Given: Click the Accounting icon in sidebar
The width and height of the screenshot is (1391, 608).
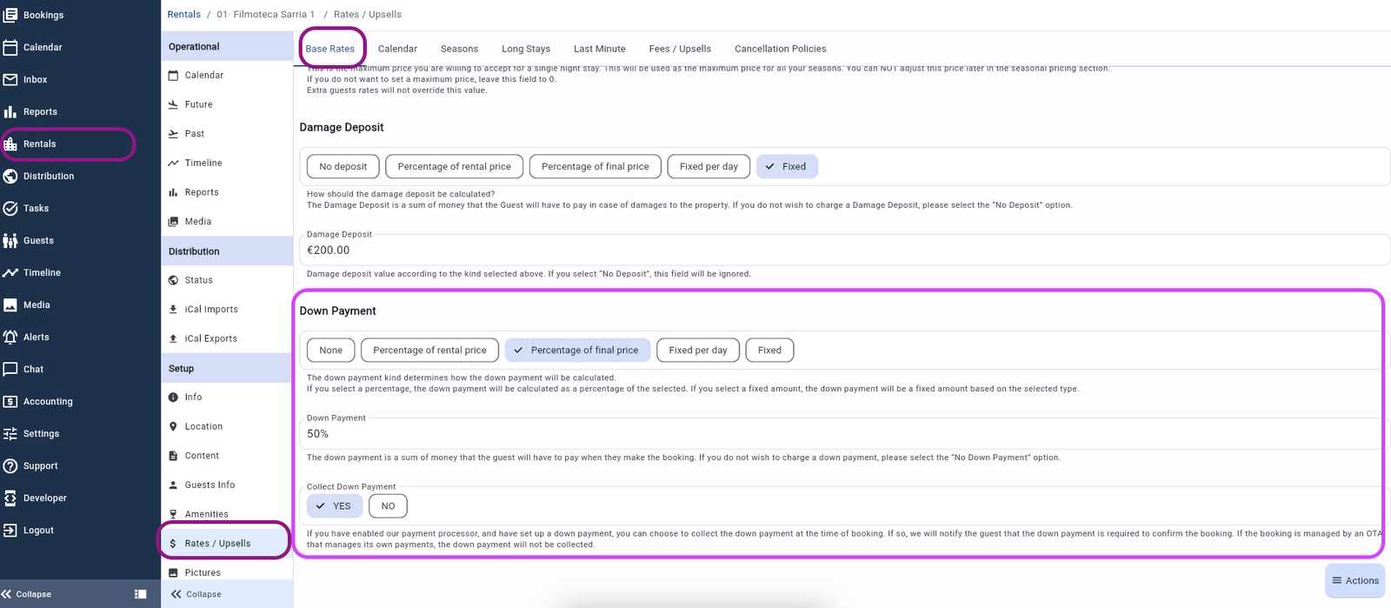Looking at the screenshot, I should click(10, 401).
